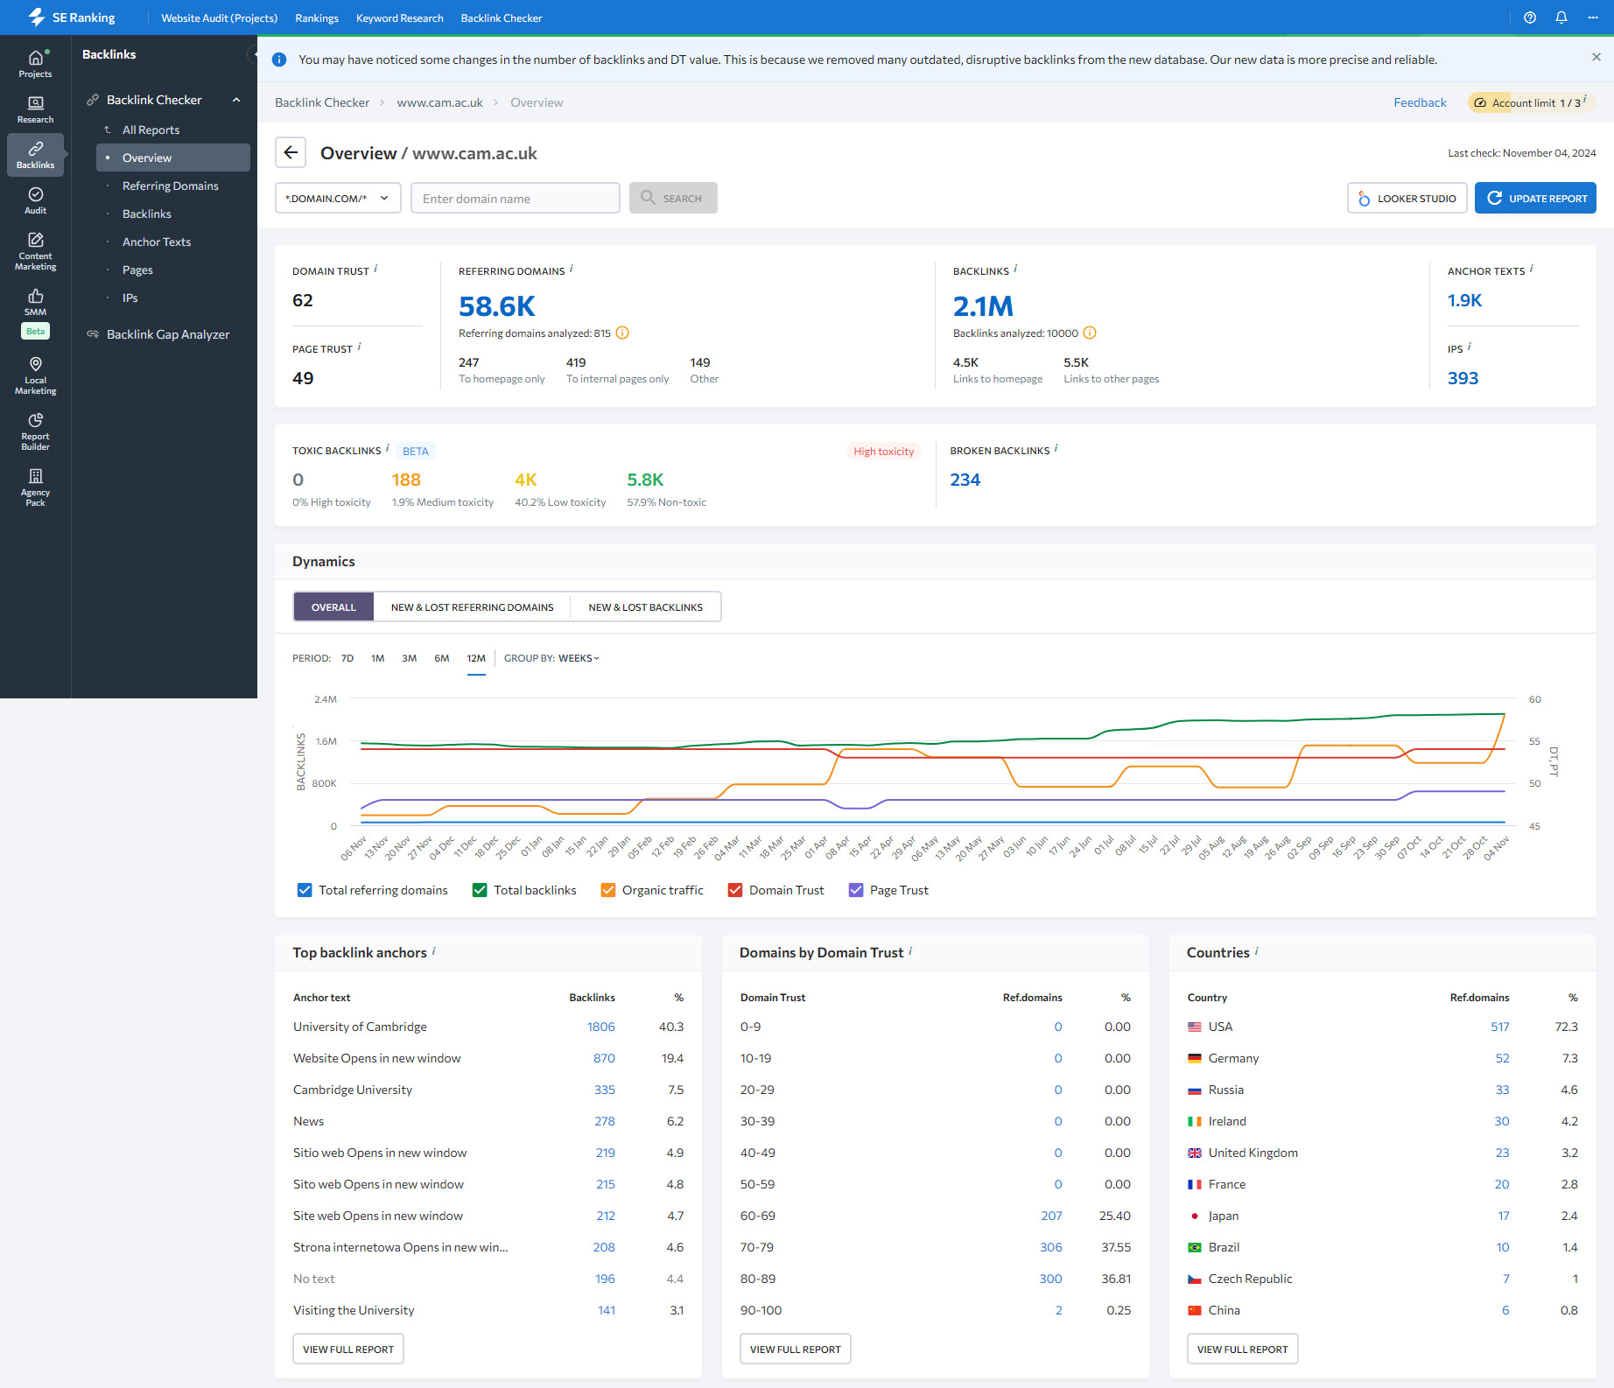Screen dimensions: 1614x1388
Task: View full report for Domains by Domain Trust
Action: point(795,1349)
